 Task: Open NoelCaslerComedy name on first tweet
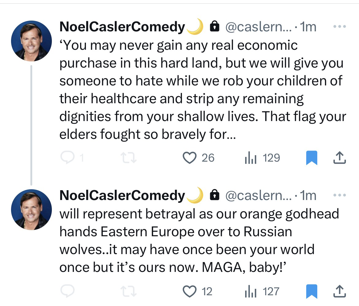[x=122, y=27]
